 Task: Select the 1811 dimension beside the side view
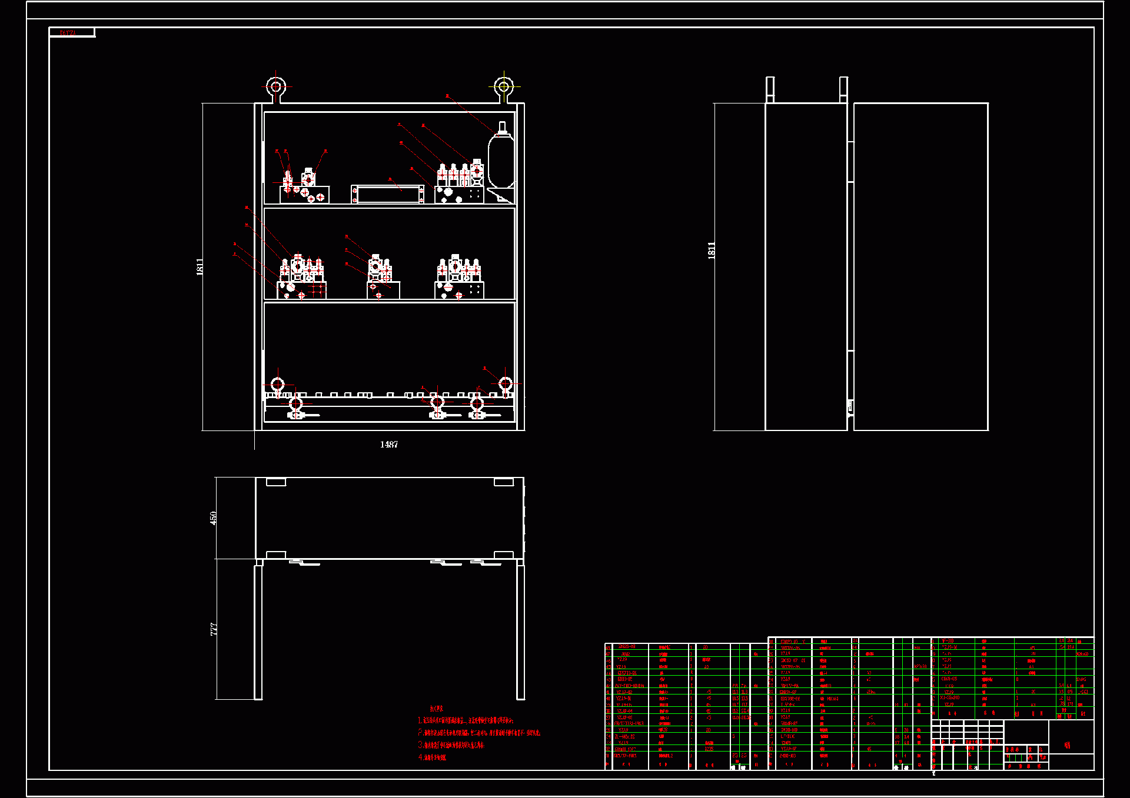point(712,250)
